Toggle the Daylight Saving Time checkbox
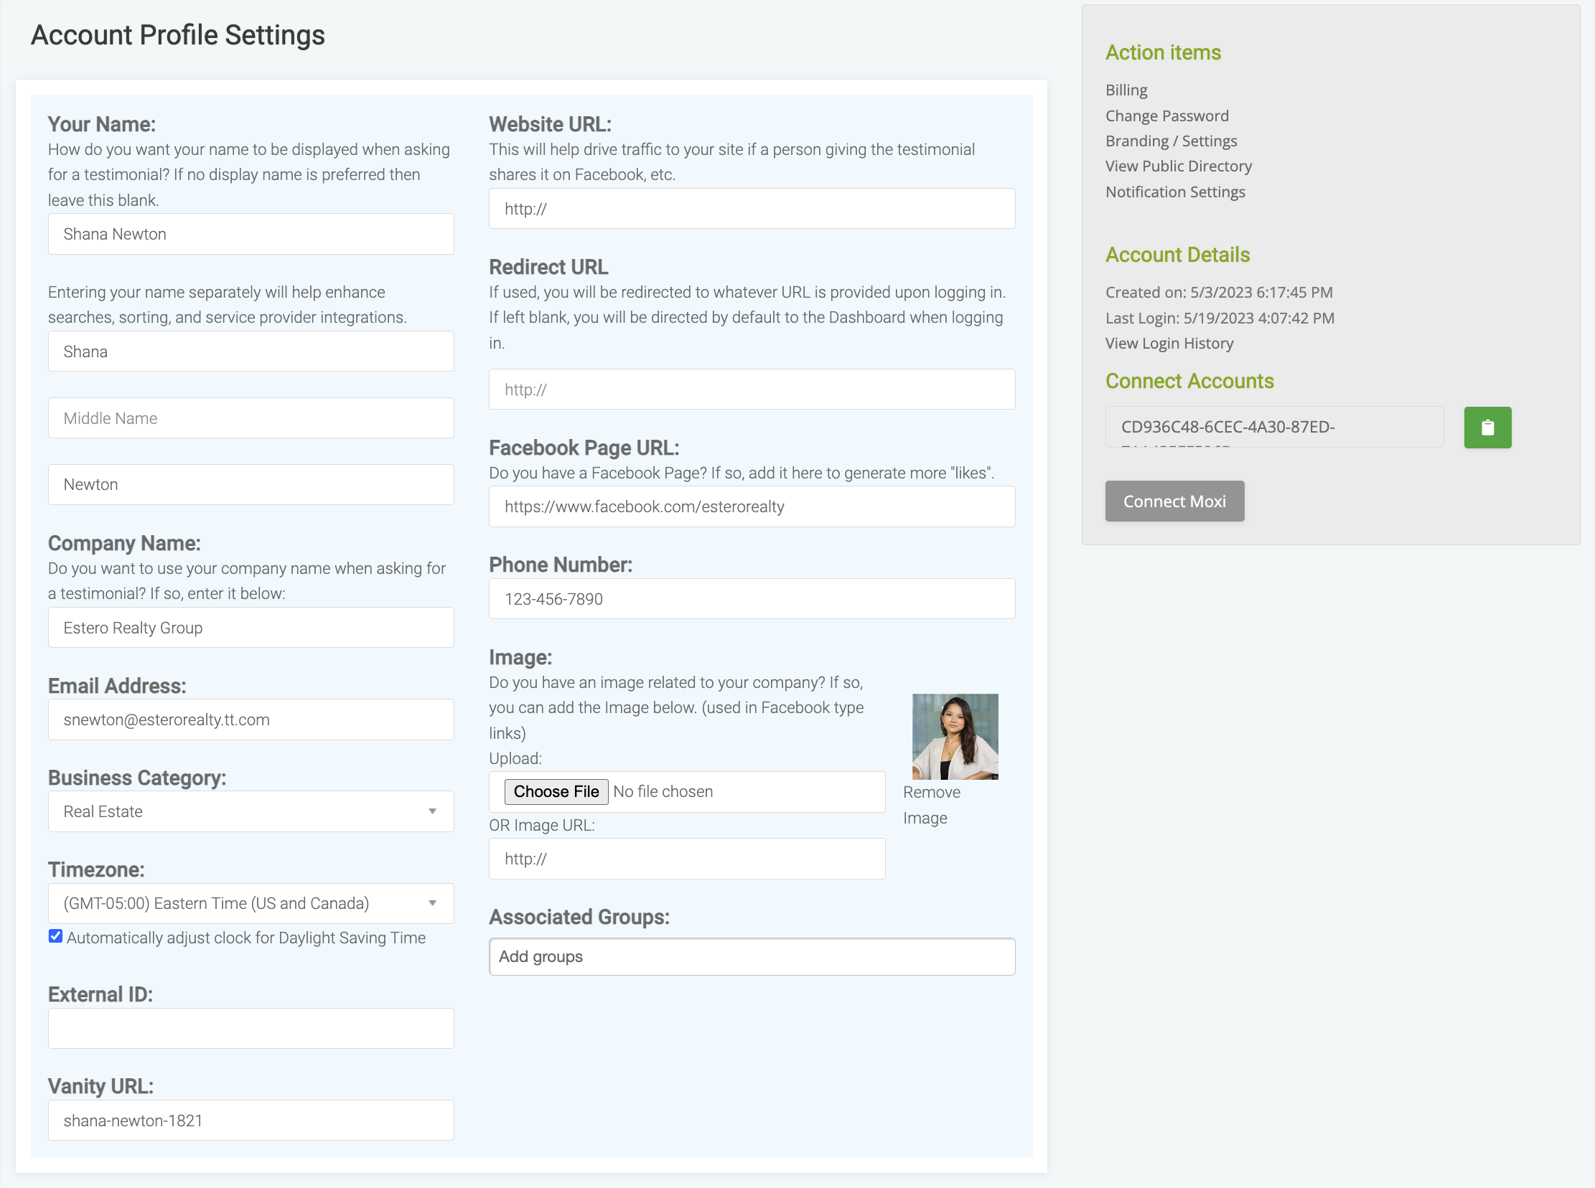The image size is (1595, 1188). [55, 936]
